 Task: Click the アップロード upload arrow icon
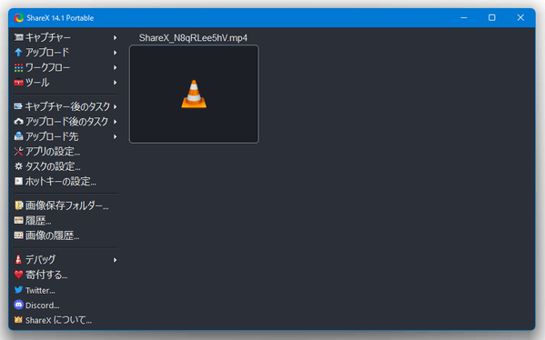[x=18, y=53]
